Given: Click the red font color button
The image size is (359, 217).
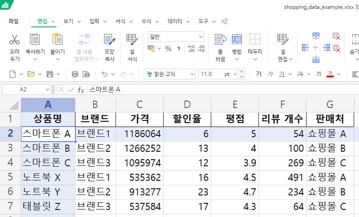Looking at the screenshot, I should click(x=329, y=74).
